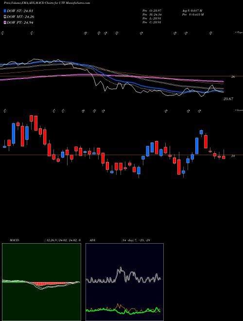The height and width of the screenshot is (321, 243).
Task: Click inside the dark blue ADX indicator panel
Action: tap(124, 282)
